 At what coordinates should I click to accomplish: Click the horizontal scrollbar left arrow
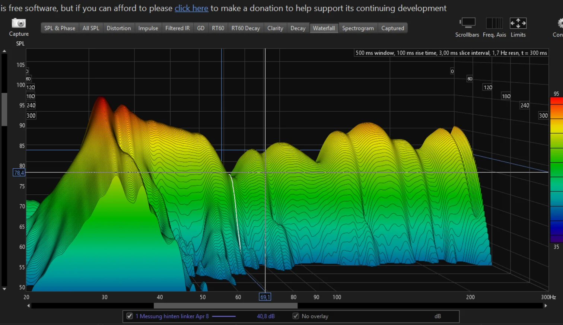[28, 306]
